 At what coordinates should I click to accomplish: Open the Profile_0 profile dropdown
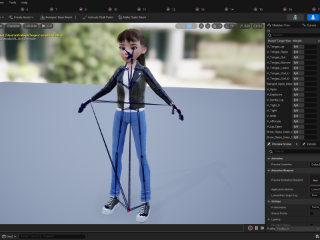click(x=298, y=229)
